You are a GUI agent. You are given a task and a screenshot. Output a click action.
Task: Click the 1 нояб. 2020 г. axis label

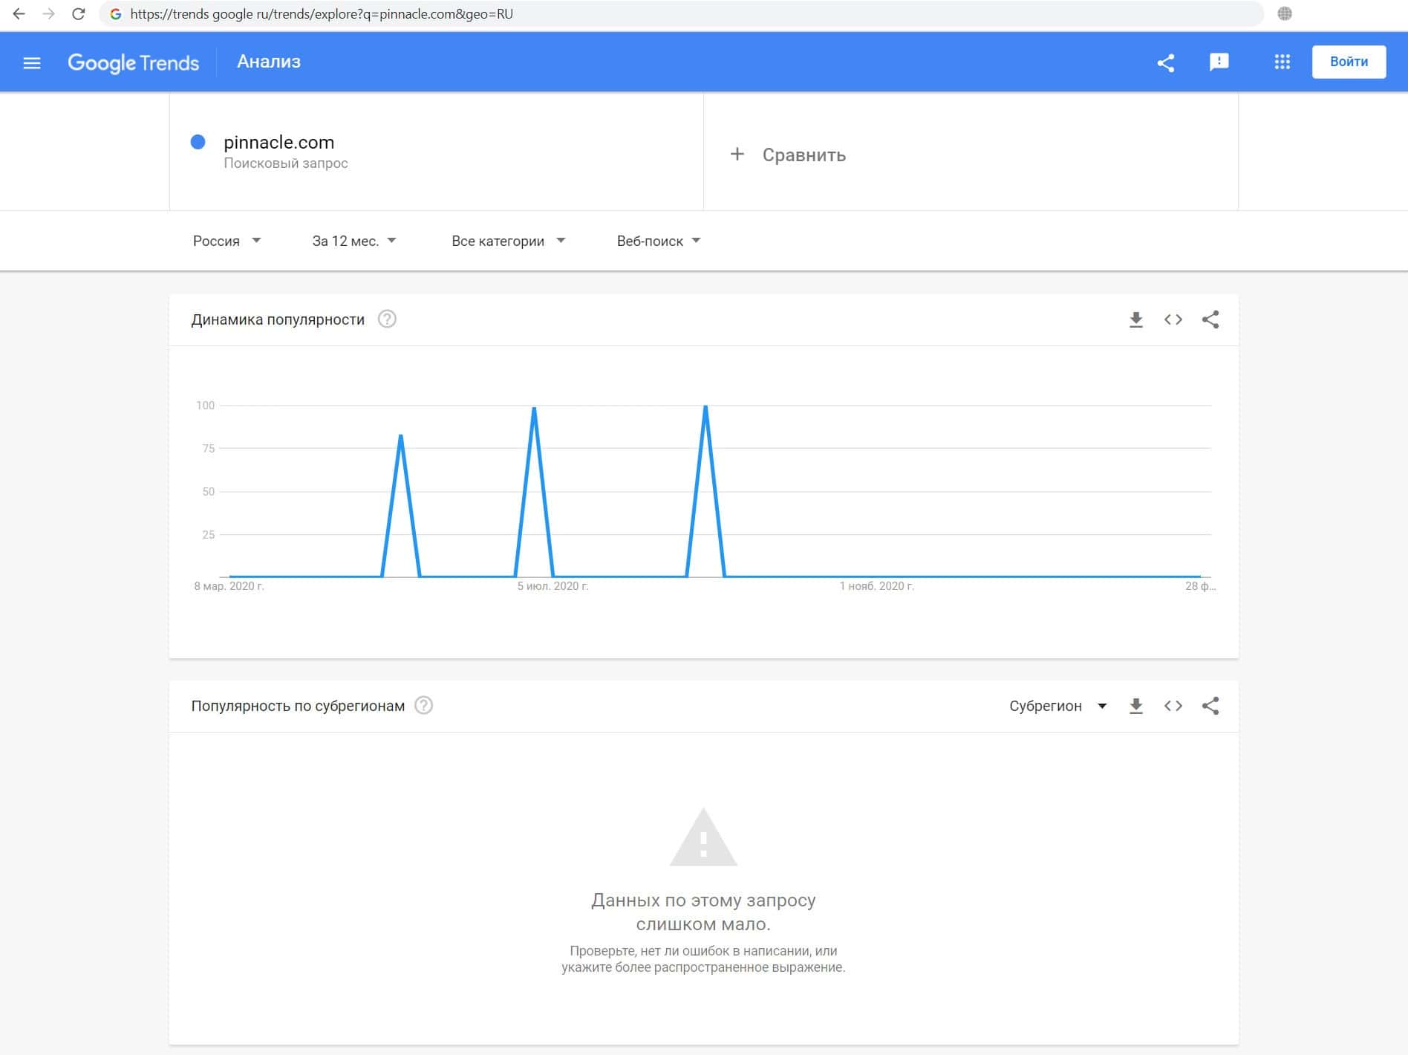coord(877,586)
